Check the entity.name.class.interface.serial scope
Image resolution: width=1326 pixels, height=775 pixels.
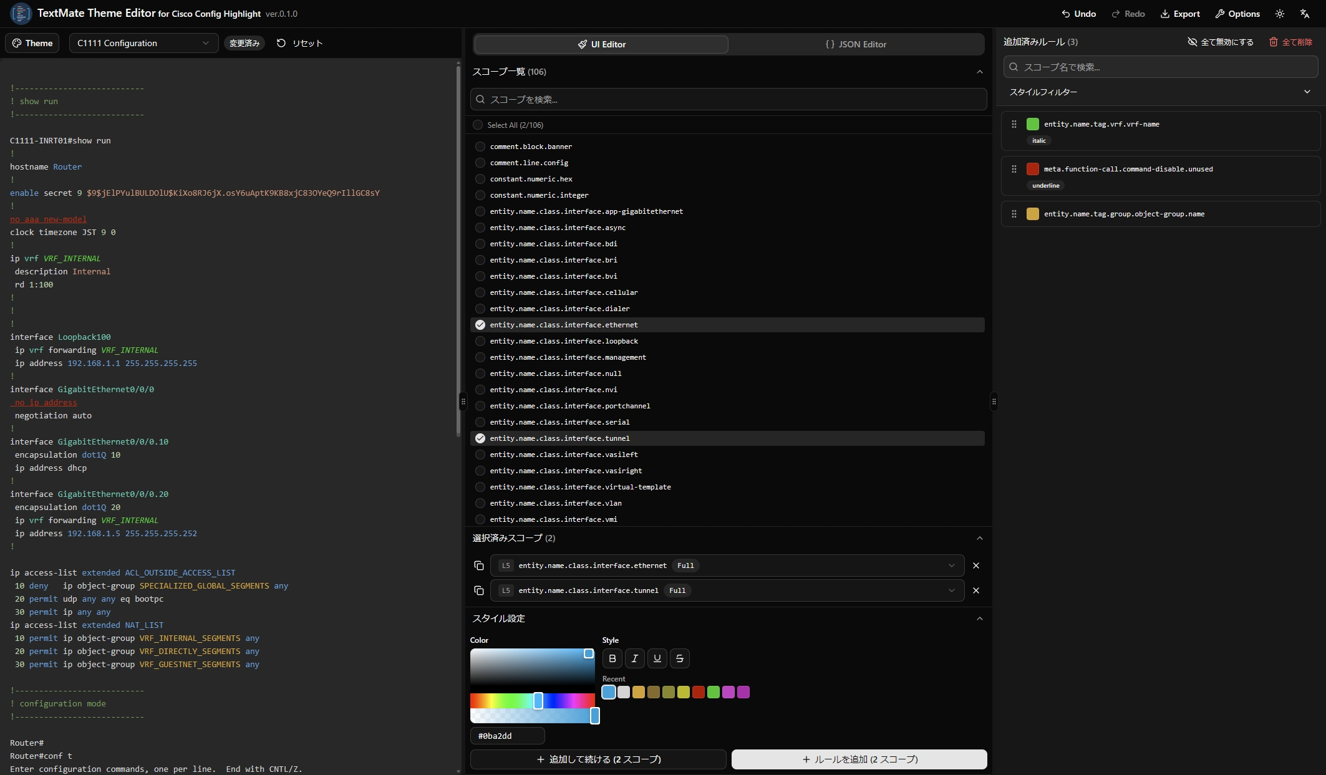tap(480, 422)
